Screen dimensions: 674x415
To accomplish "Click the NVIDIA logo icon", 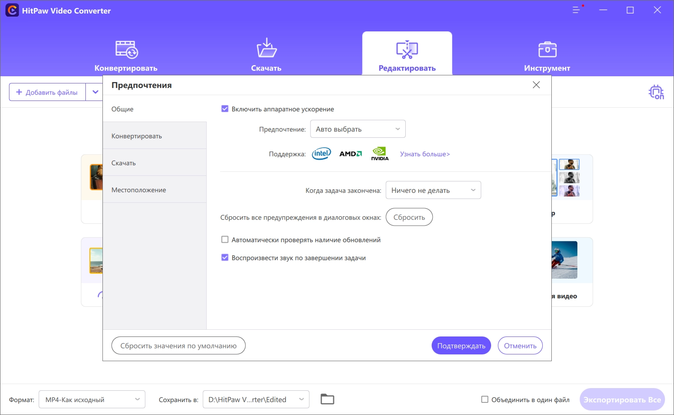I will click(x=380, y=154).
